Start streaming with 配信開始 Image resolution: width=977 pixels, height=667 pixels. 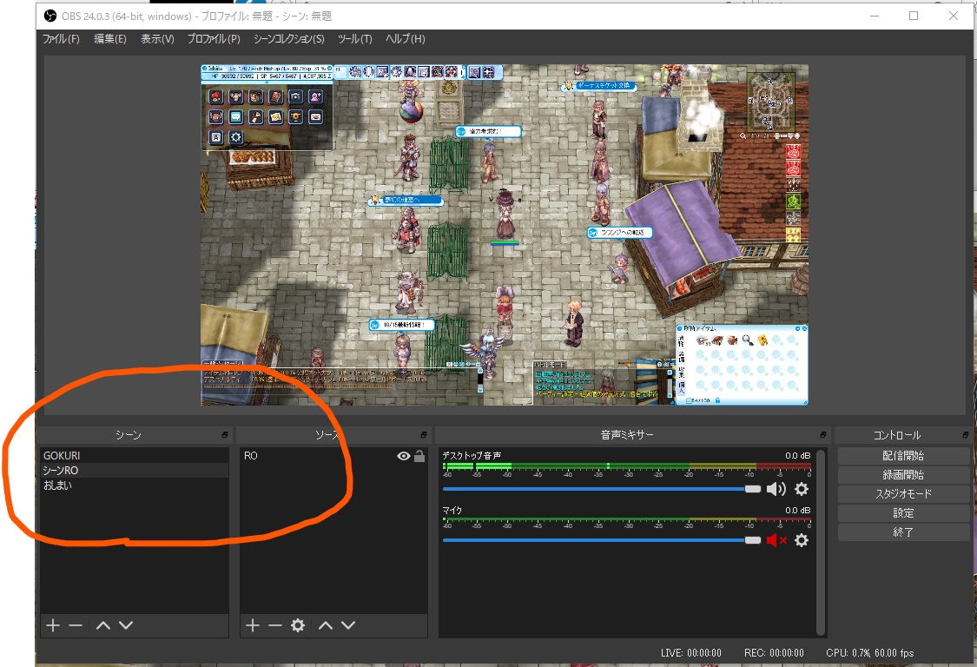pos(903,456)
